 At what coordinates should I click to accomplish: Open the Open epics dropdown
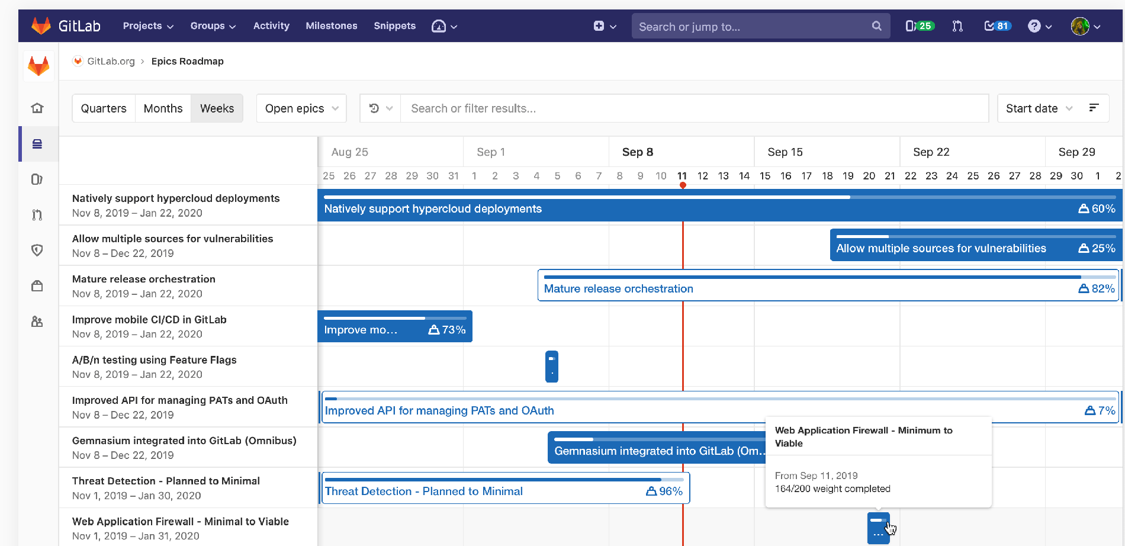(301, 108)
